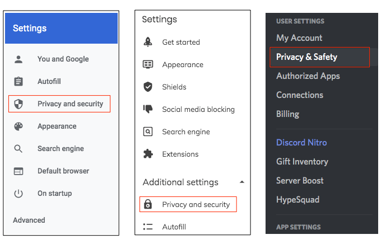Select Appearance in Chrome settings

point(57,126)
